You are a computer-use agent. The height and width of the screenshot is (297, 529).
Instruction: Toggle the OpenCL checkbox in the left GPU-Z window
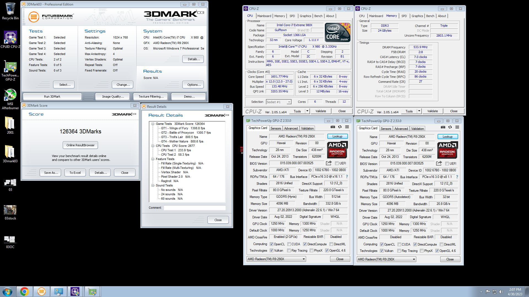pyautogui.click(x=271, y=244)
